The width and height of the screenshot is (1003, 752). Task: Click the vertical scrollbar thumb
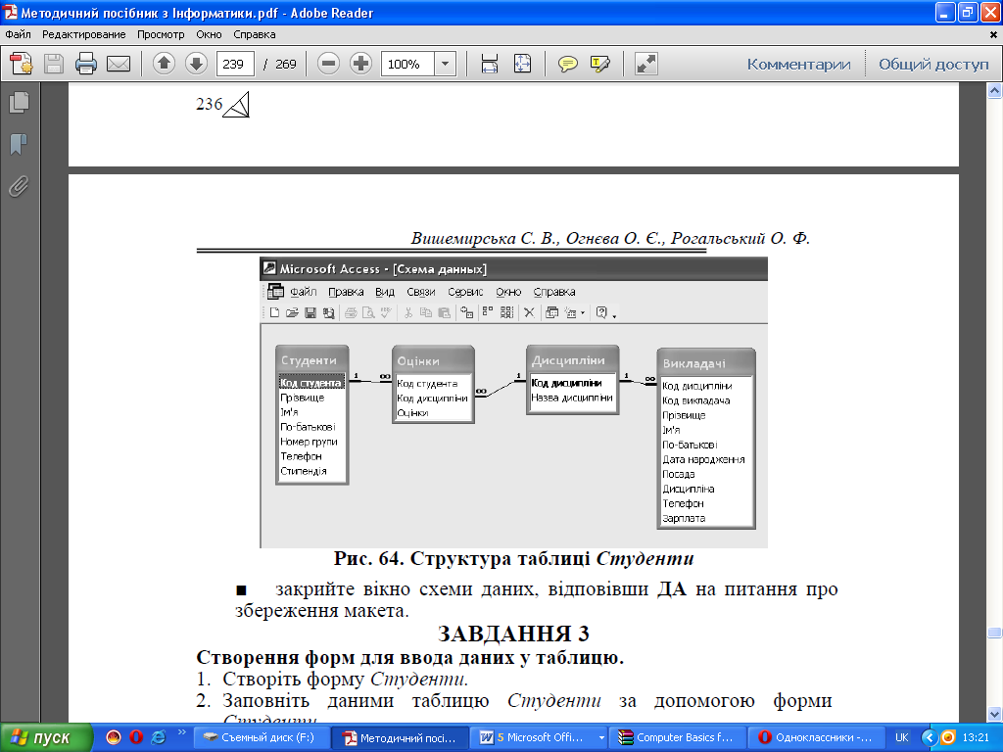point(994,633)
